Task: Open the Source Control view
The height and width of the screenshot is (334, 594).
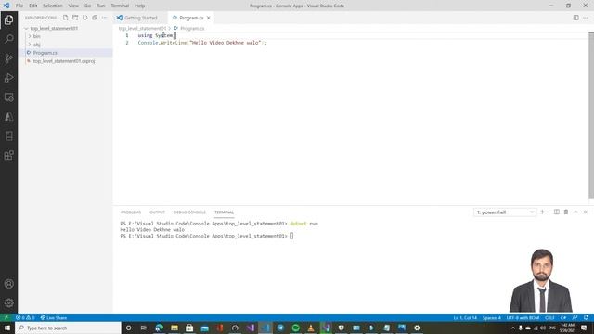Action: click(8, 58)
